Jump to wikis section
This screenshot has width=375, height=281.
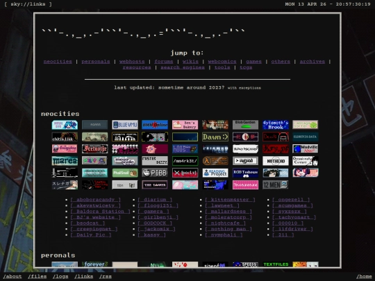[x=190, y=62]
